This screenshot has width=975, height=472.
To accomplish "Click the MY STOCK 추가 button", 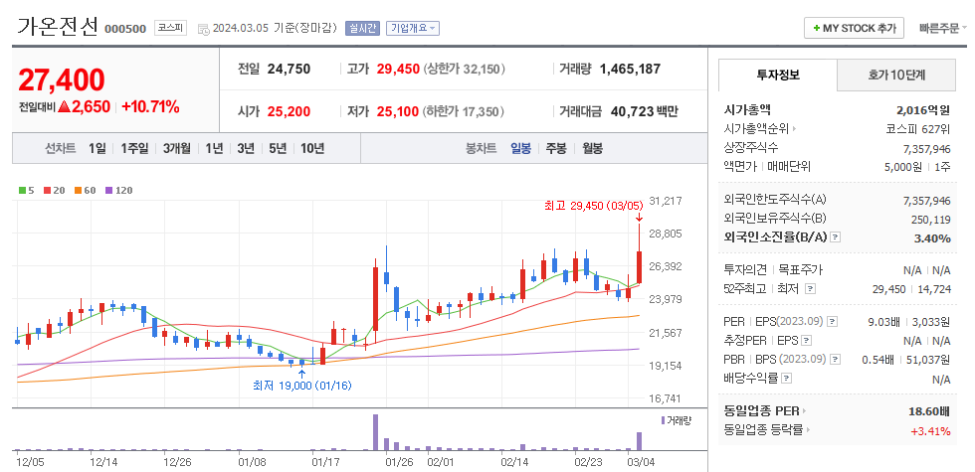I will pos(854,28).
